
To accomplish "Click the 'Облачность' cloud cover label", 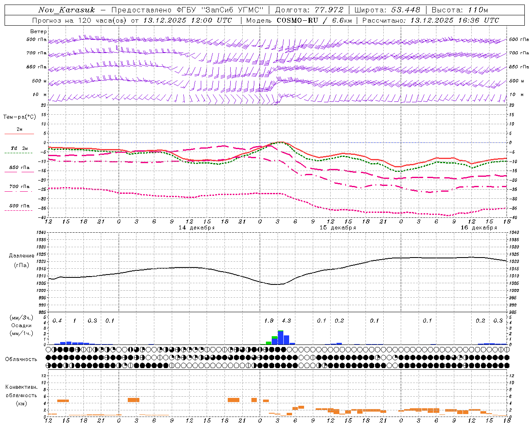I will point(21,359).
